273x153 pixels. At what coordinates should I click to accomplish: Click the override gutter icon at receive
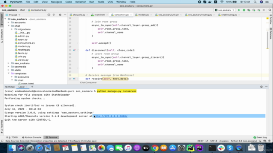[74, 79]
